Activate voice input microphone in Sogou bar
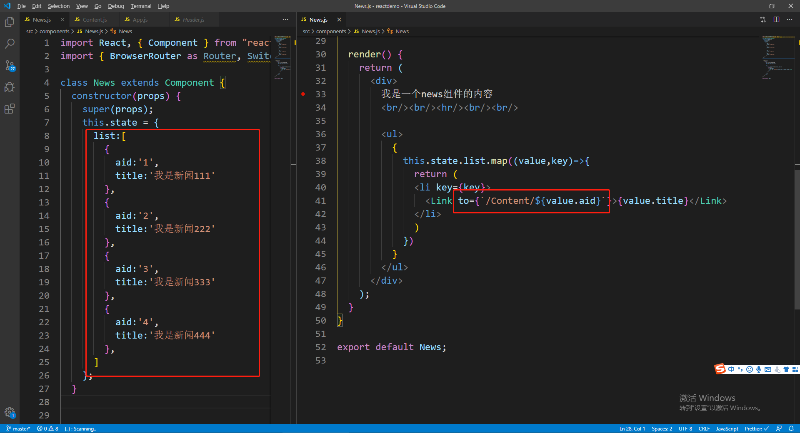This screenshot has width=800, height=433. (x=758, y=369)
